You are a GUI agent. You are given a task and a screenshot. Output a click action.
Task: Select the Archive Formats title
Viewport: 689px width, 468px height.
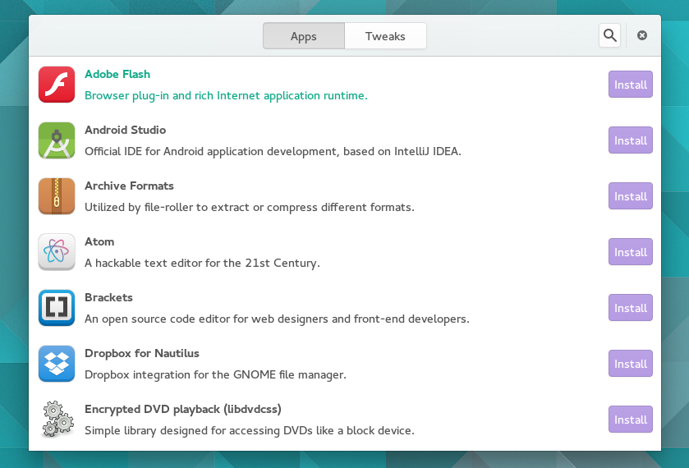pos(129,186)
